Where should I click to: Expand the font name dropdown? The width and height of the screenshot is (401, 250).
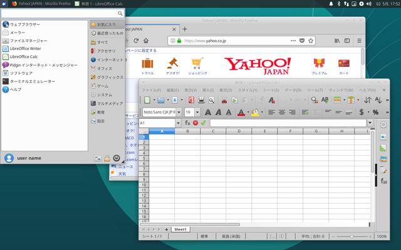pos(179,112)
